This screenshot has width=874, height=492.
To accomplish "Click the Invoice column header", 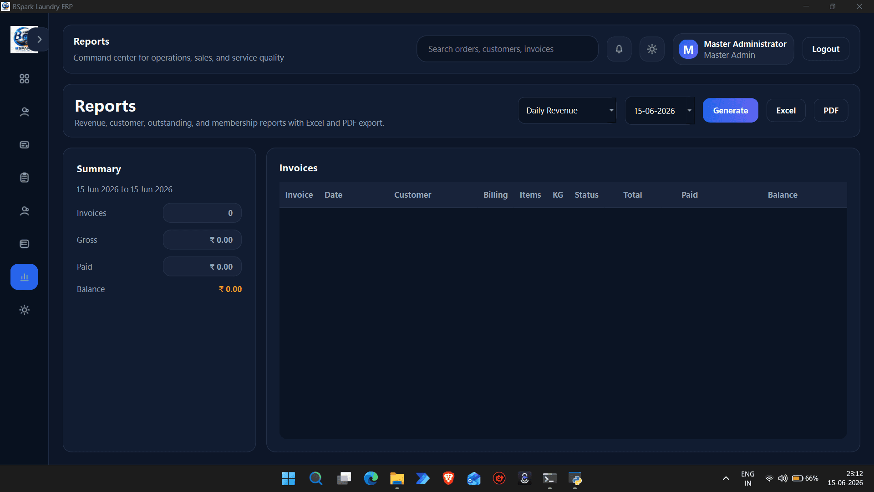I will pyautogui.click(x=299, y=195).
